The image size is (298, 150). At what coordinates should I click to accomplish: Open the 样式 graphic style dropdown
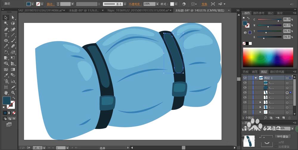click(176, 4)
